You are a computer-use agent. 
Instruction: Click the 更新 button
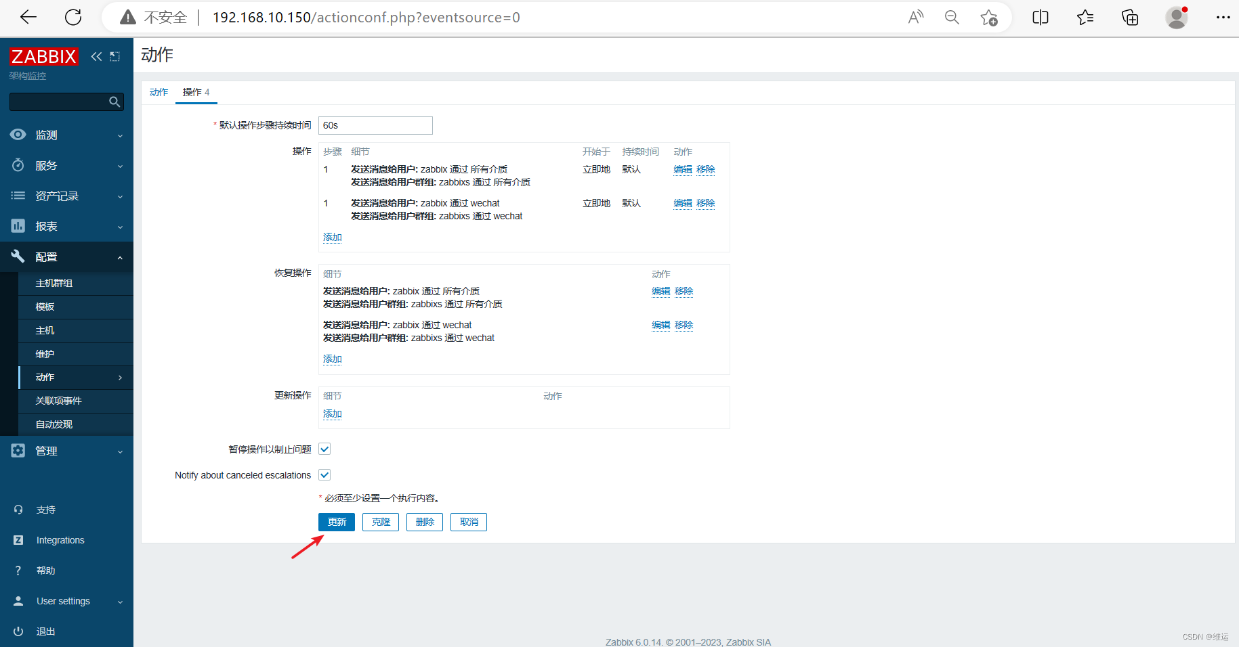[337, 522]
